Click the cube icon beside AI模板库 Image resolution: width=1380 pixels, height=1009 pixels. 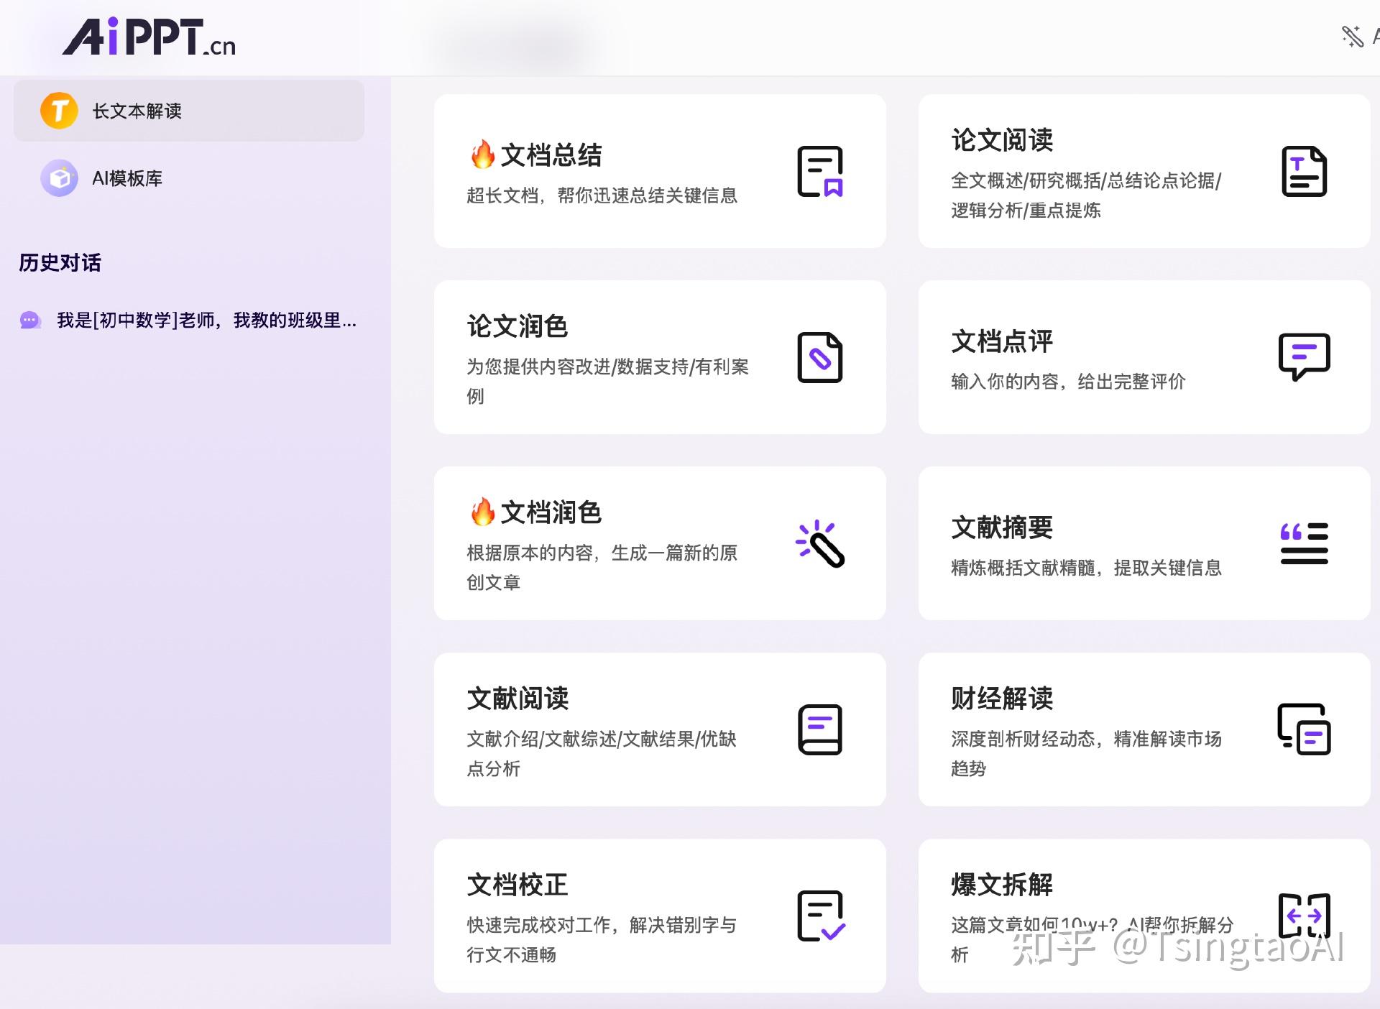tap(60, 178)
